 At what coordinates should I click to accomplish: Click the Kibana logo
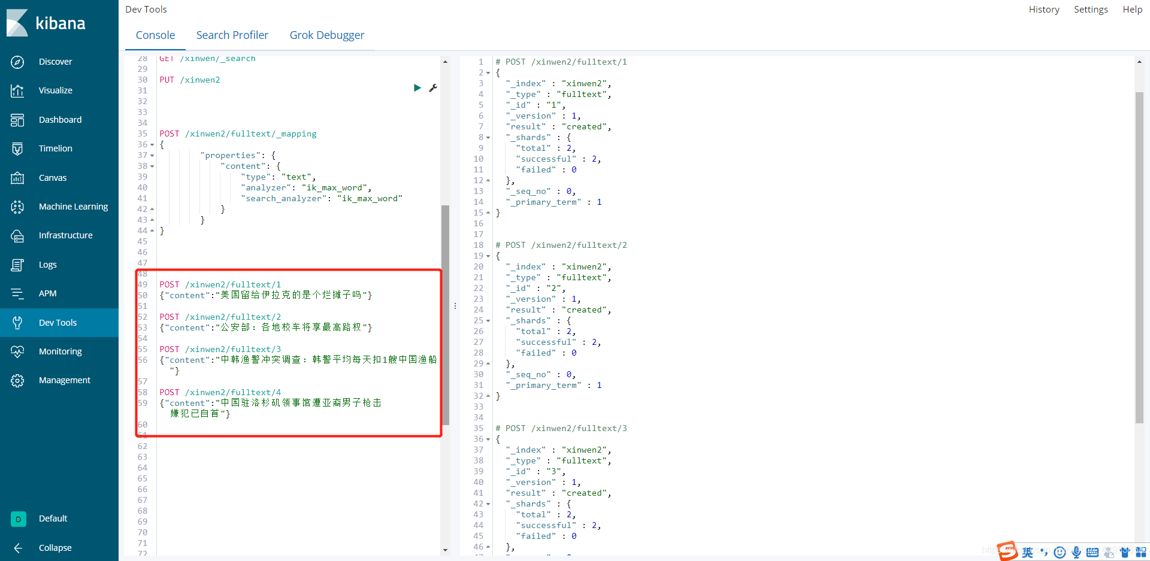pos(46,23)
